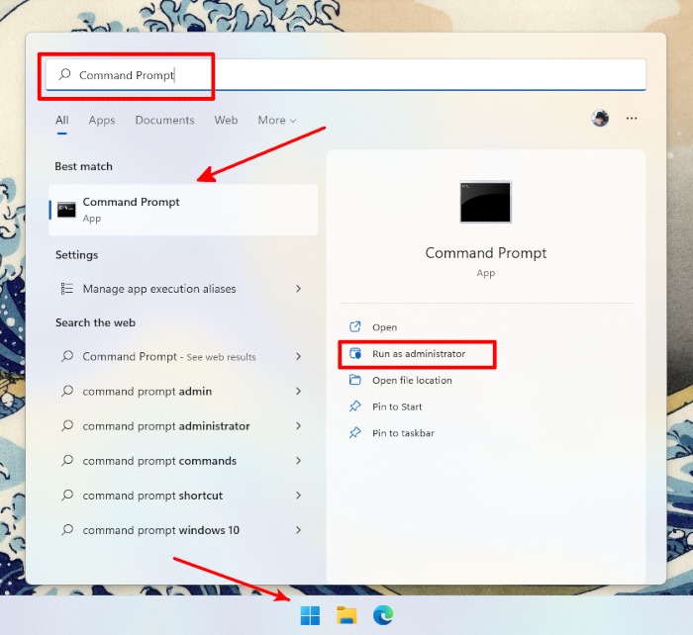Click search icon beside command prompt commands
693x635 pixels.
[x=67, y=460]
